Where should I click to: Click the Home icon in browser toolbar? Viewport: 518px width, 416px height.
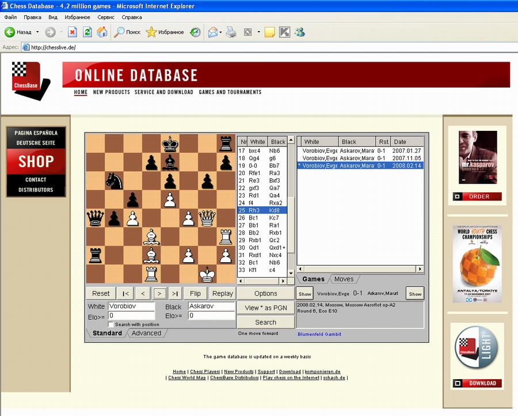pyautogui.click(x=102, y=32)
